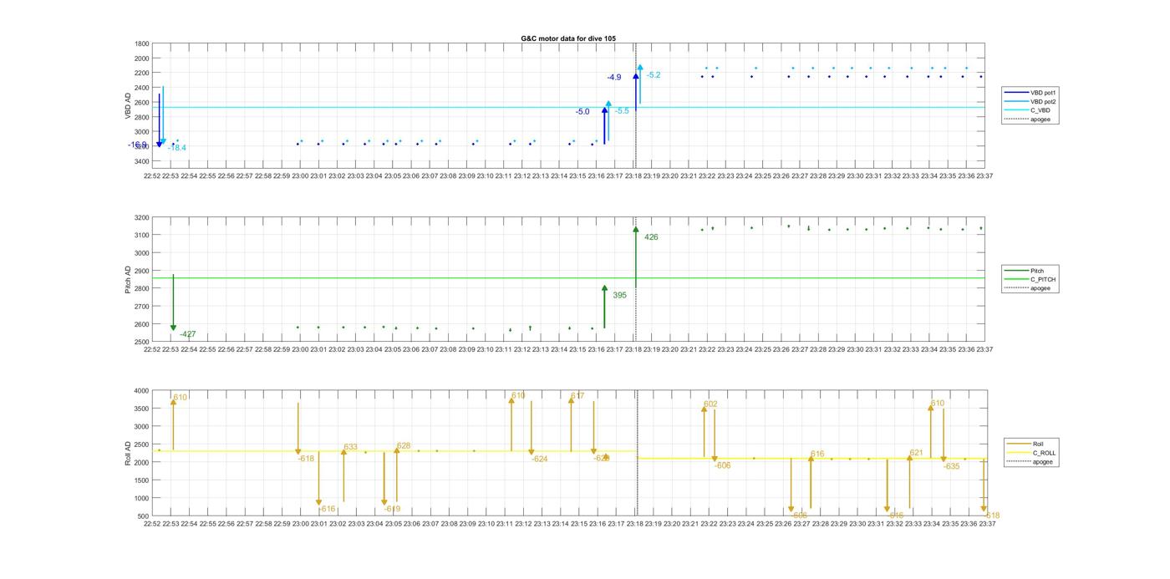Viewport: 1170px width, 579px height.
Task: Click the "Roll AD" y-axis label
Action: pyautogui.click(x=129, y=452)
